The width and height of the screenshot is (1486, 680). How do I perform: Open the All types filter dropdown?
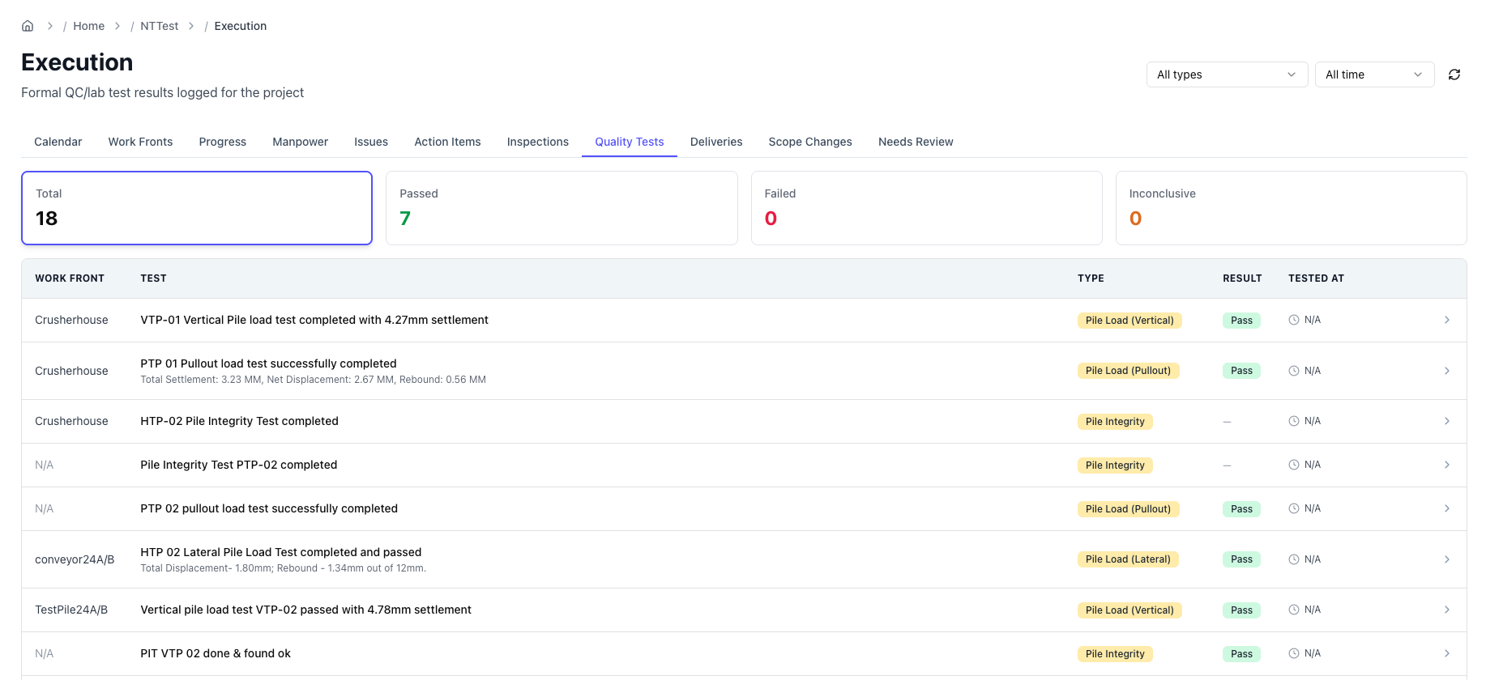point(1227,74)
